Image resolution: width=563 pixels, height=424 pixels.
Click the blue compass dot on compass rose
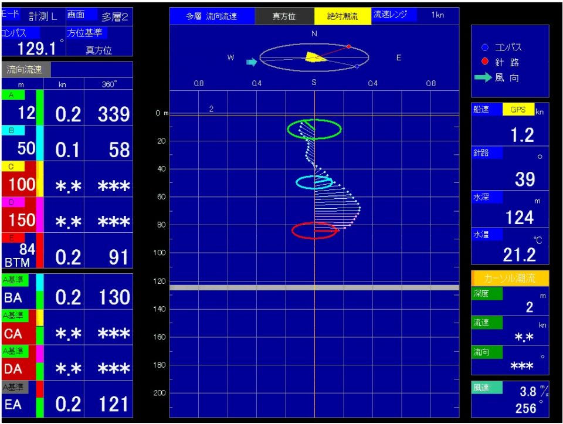(x=357, y=66)
